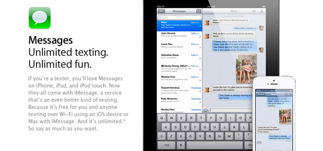
Task: Tap the chevron on Michele Free row
Action: click(200, 81)
